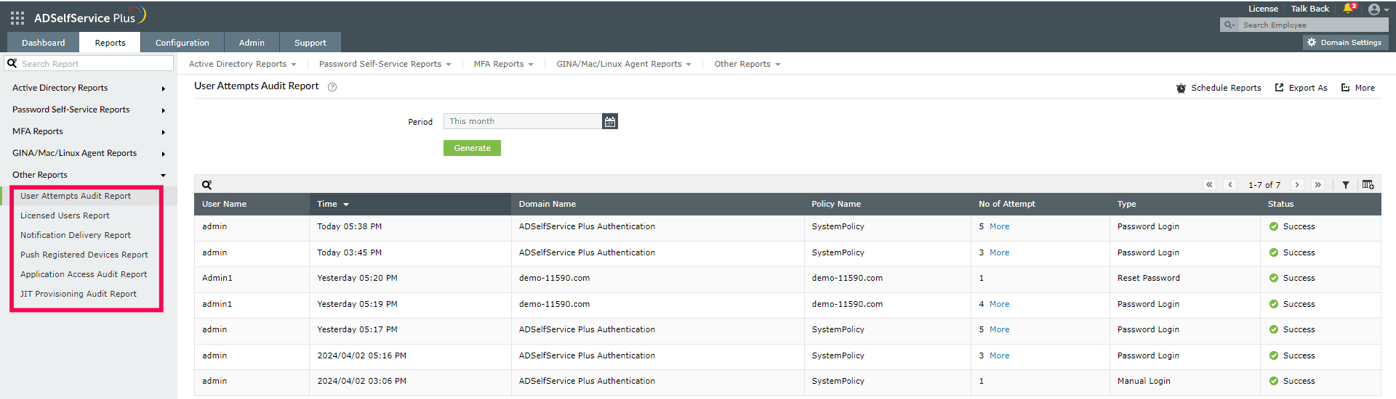The height and width of the screenshot is (399, 1396).
Task: Open the MFA Reports dropdown menu
Action: coord(503,64)
